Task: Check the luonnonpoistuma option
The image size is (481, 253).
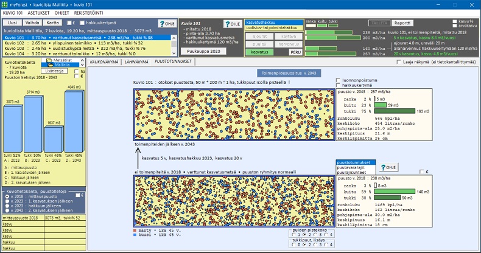Action: (x=339, y=80)
